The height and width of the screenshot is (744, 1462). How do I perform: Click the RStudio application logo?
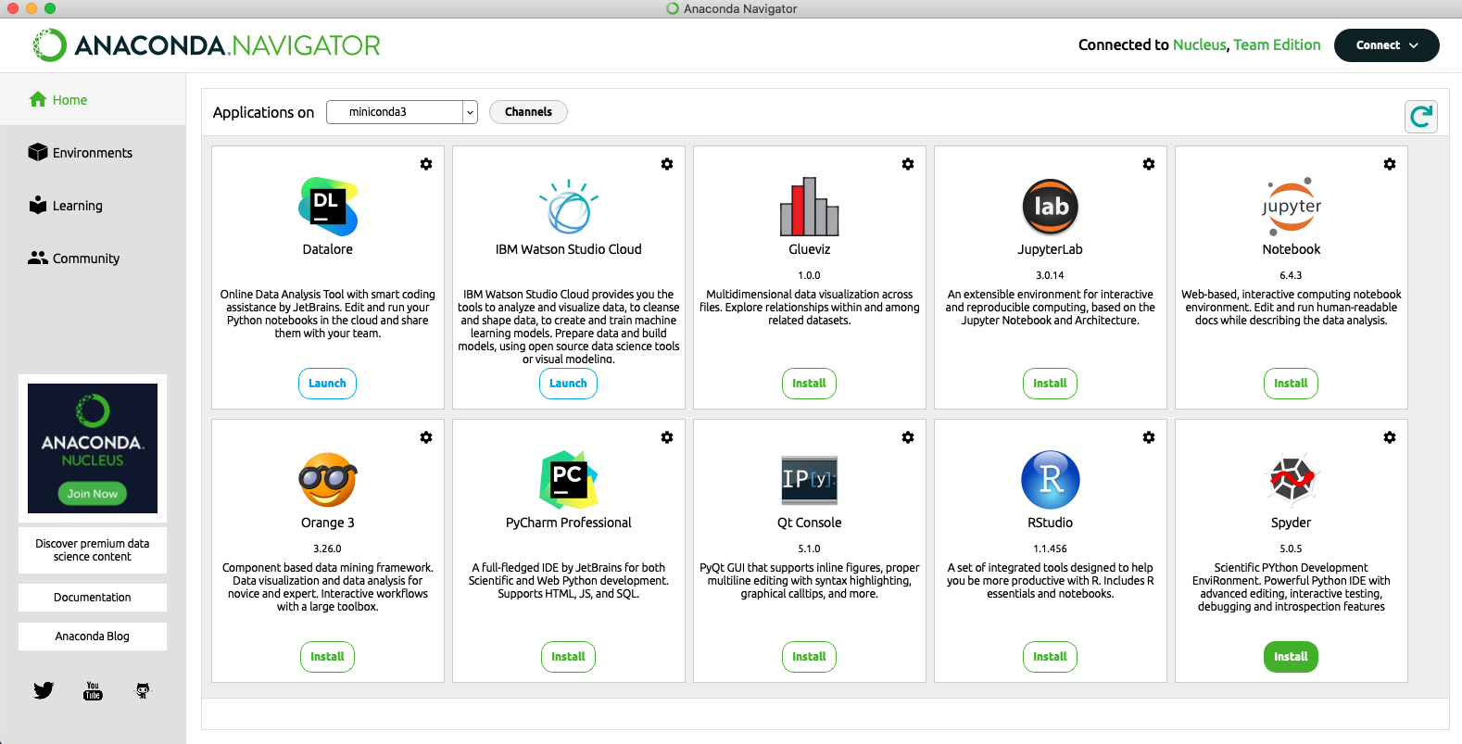tap(1050, 479)
